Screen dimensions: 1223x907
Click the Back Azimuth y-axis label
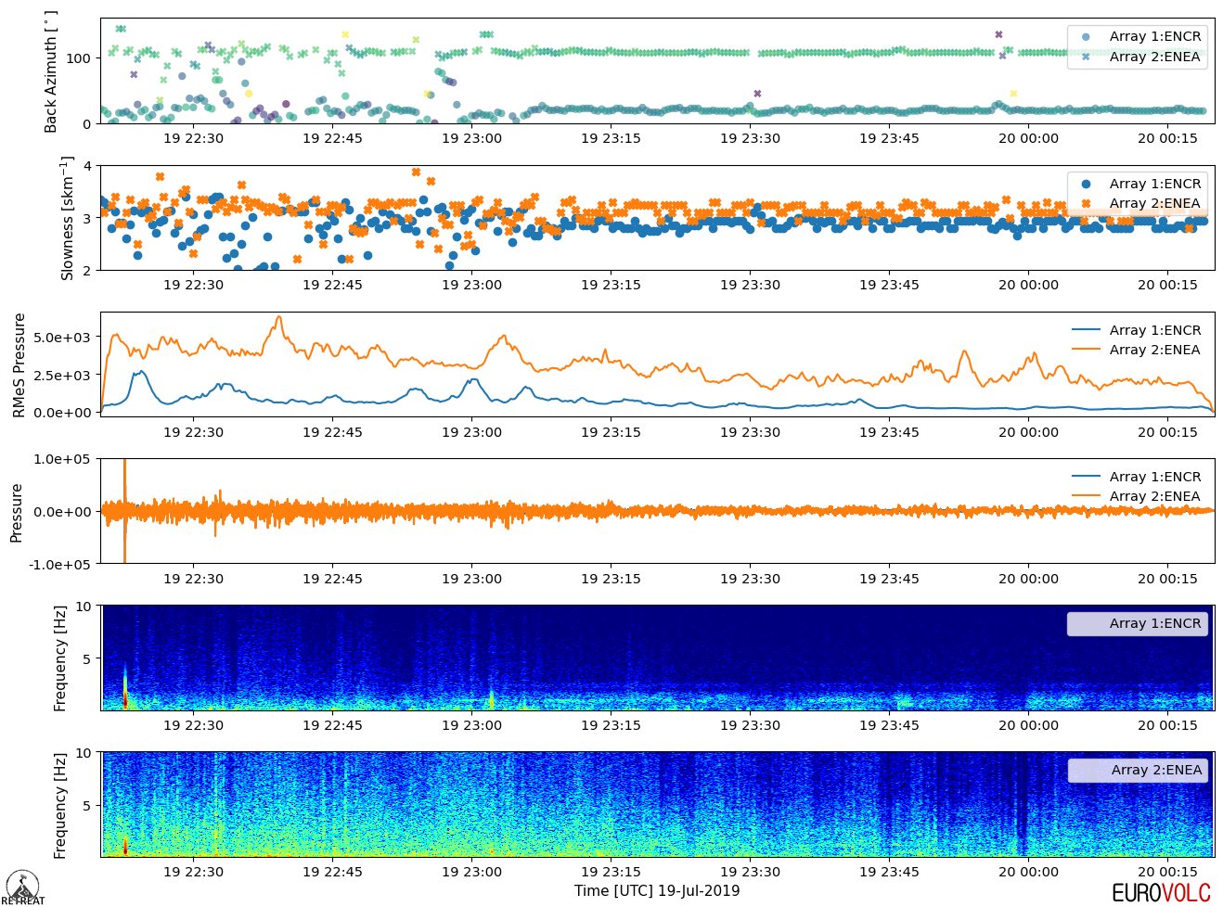click(51, 72)
